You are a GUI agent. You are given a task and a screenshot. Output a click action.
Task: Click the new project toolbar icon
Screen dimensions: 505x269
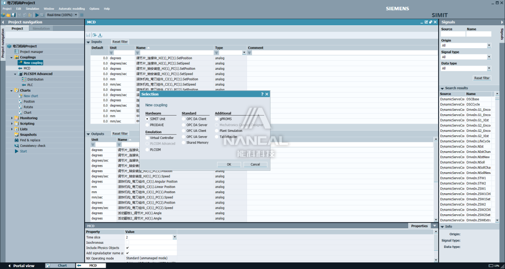click(x=3, y=15)
